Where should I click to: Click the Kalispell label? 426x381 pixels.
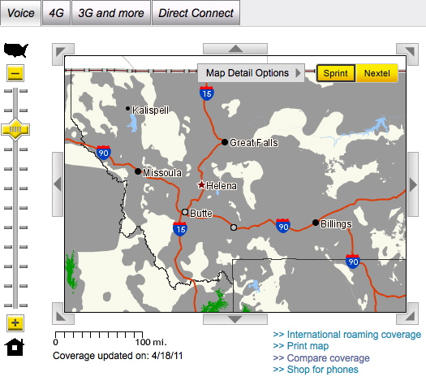click(x=150, y=110)
